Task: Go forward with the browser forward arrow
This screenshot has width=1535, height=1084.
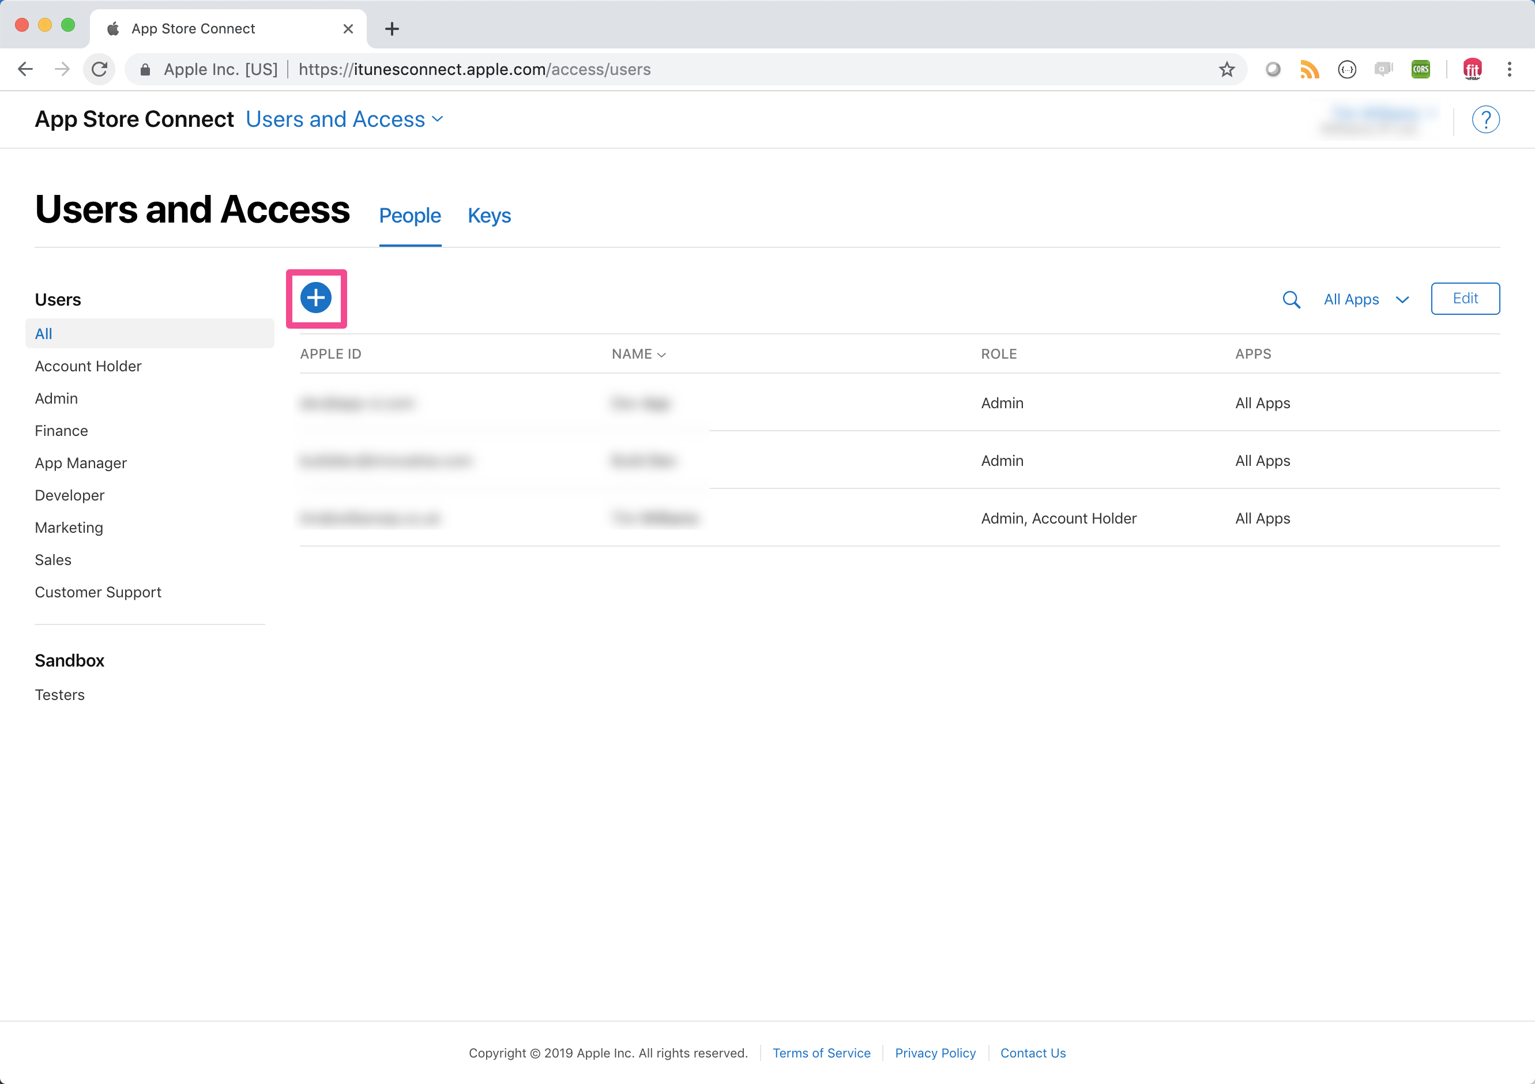Action: pyautogui.click(x=62, y=69)
